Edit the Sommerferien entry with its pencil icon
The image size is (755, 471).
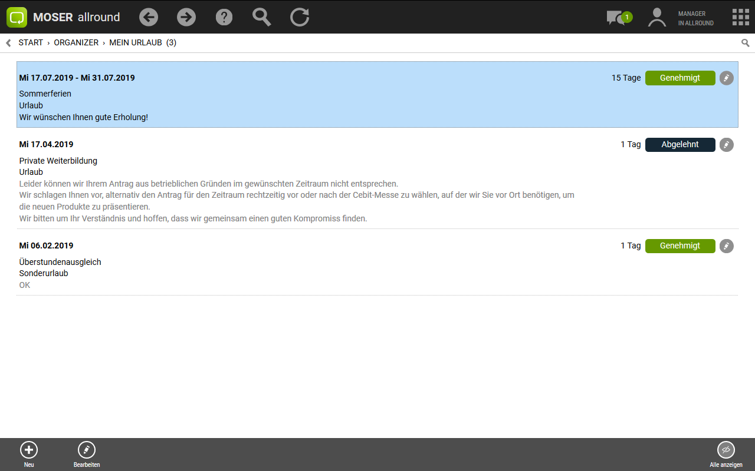coord(727,78)
